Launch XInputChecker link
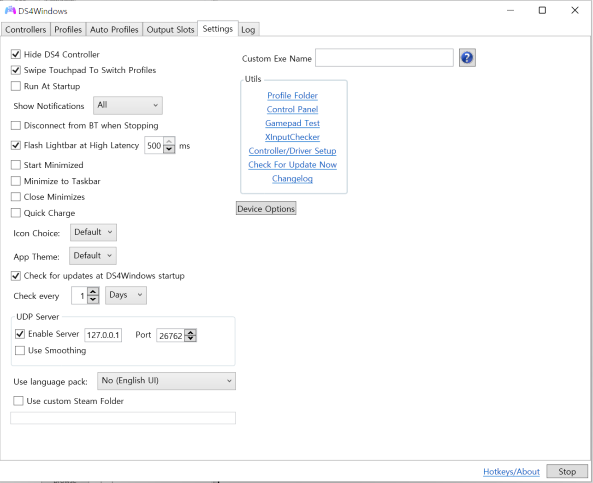The image size is (593, 483). click(x=292, y=137)
